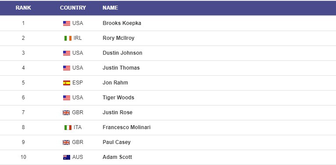The image size is (336, 165).
Task: Select the USA flag in Justin Thomas' row
Action: point(66,68)
